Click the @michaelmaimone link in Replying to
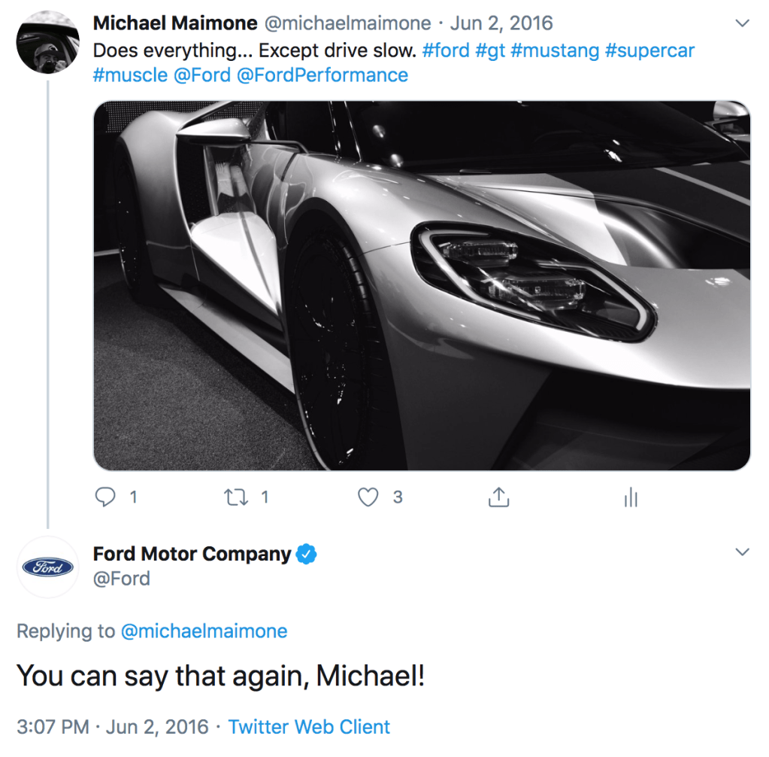The image size is (769, 757). (204, 631)
